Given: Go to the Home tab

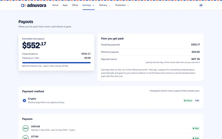Looking at the screenshot, I should point(55,5).
